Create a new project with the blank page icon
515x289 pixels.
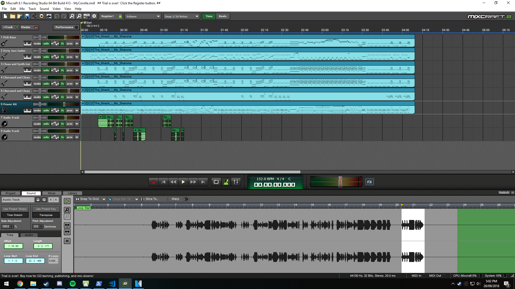click(x=5, y=16)
